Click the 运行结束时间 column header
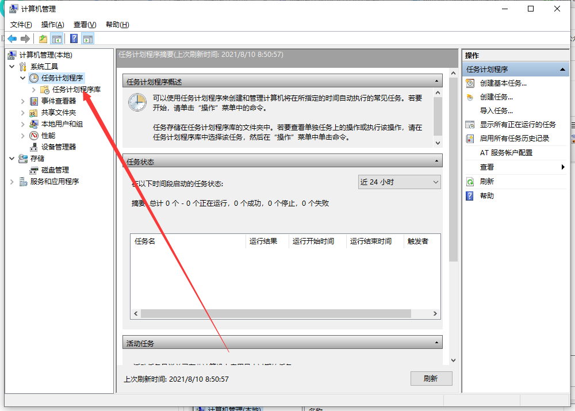The height and width of the screenshot is (411, 575). point(375,241)
